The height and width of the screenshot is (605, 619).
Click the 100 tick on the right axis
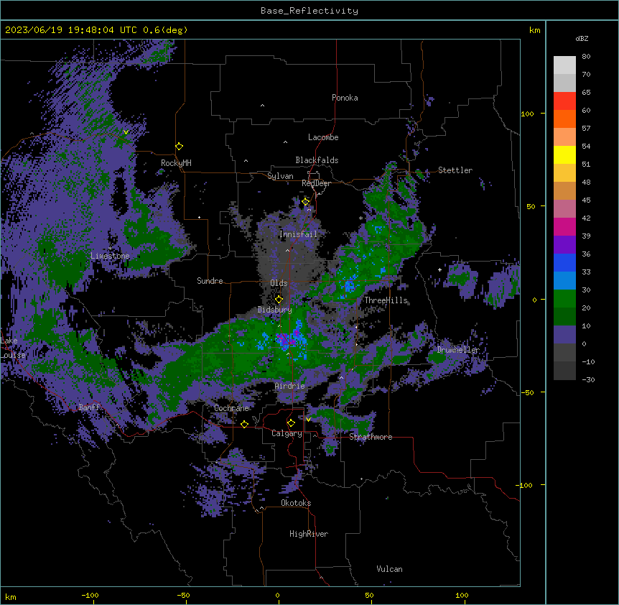pos(527,114)
